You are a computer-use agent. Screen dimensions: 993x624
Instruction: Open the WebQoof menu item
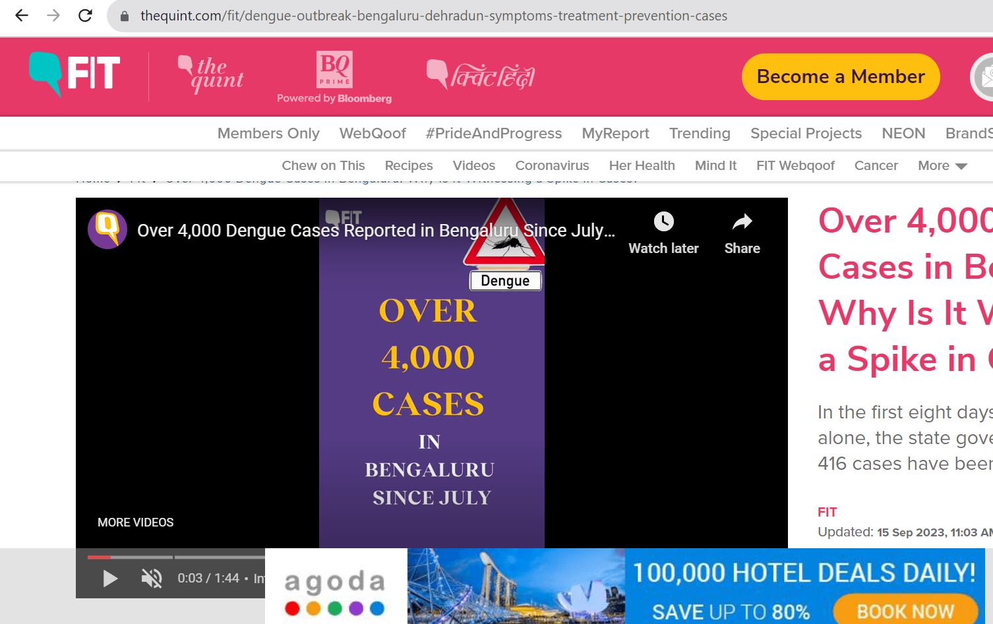(x=373, y=133)
